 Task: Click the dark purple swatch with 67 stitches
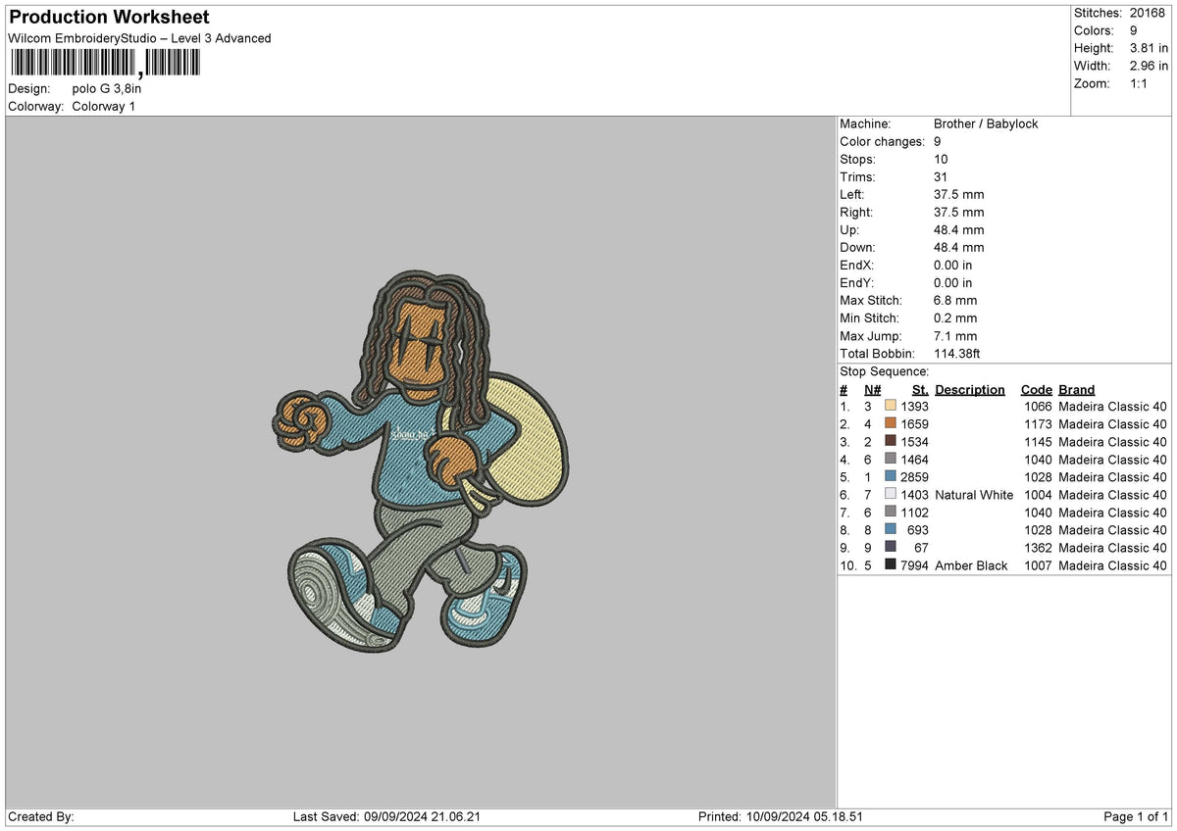891,548
